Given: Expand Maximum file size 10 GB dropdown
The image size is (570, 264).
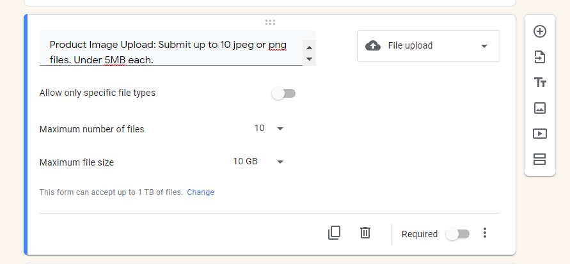Looking at the screenshot, I should click(x=258, y=162).
